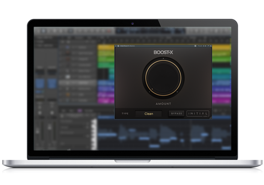Select next preset arrow

pos(205,46)
